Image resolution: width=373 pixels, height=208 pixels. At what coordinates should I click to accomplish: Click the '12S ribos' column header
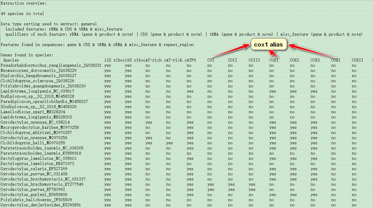[x=114, y=60]
